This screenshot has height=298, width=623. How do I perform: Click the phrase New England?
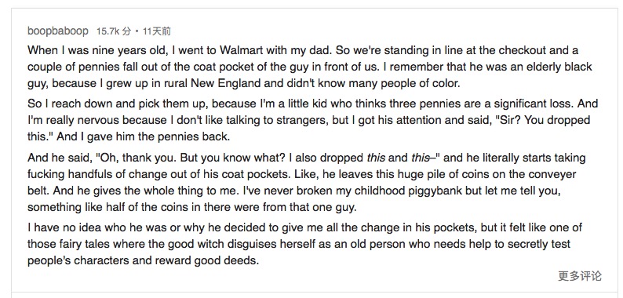(x=226, y=83)
